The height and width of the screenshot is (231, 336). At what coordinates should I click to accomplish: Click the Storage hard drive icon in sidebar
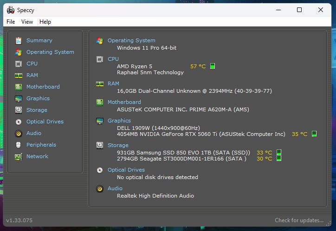click(x=19, y=110)
